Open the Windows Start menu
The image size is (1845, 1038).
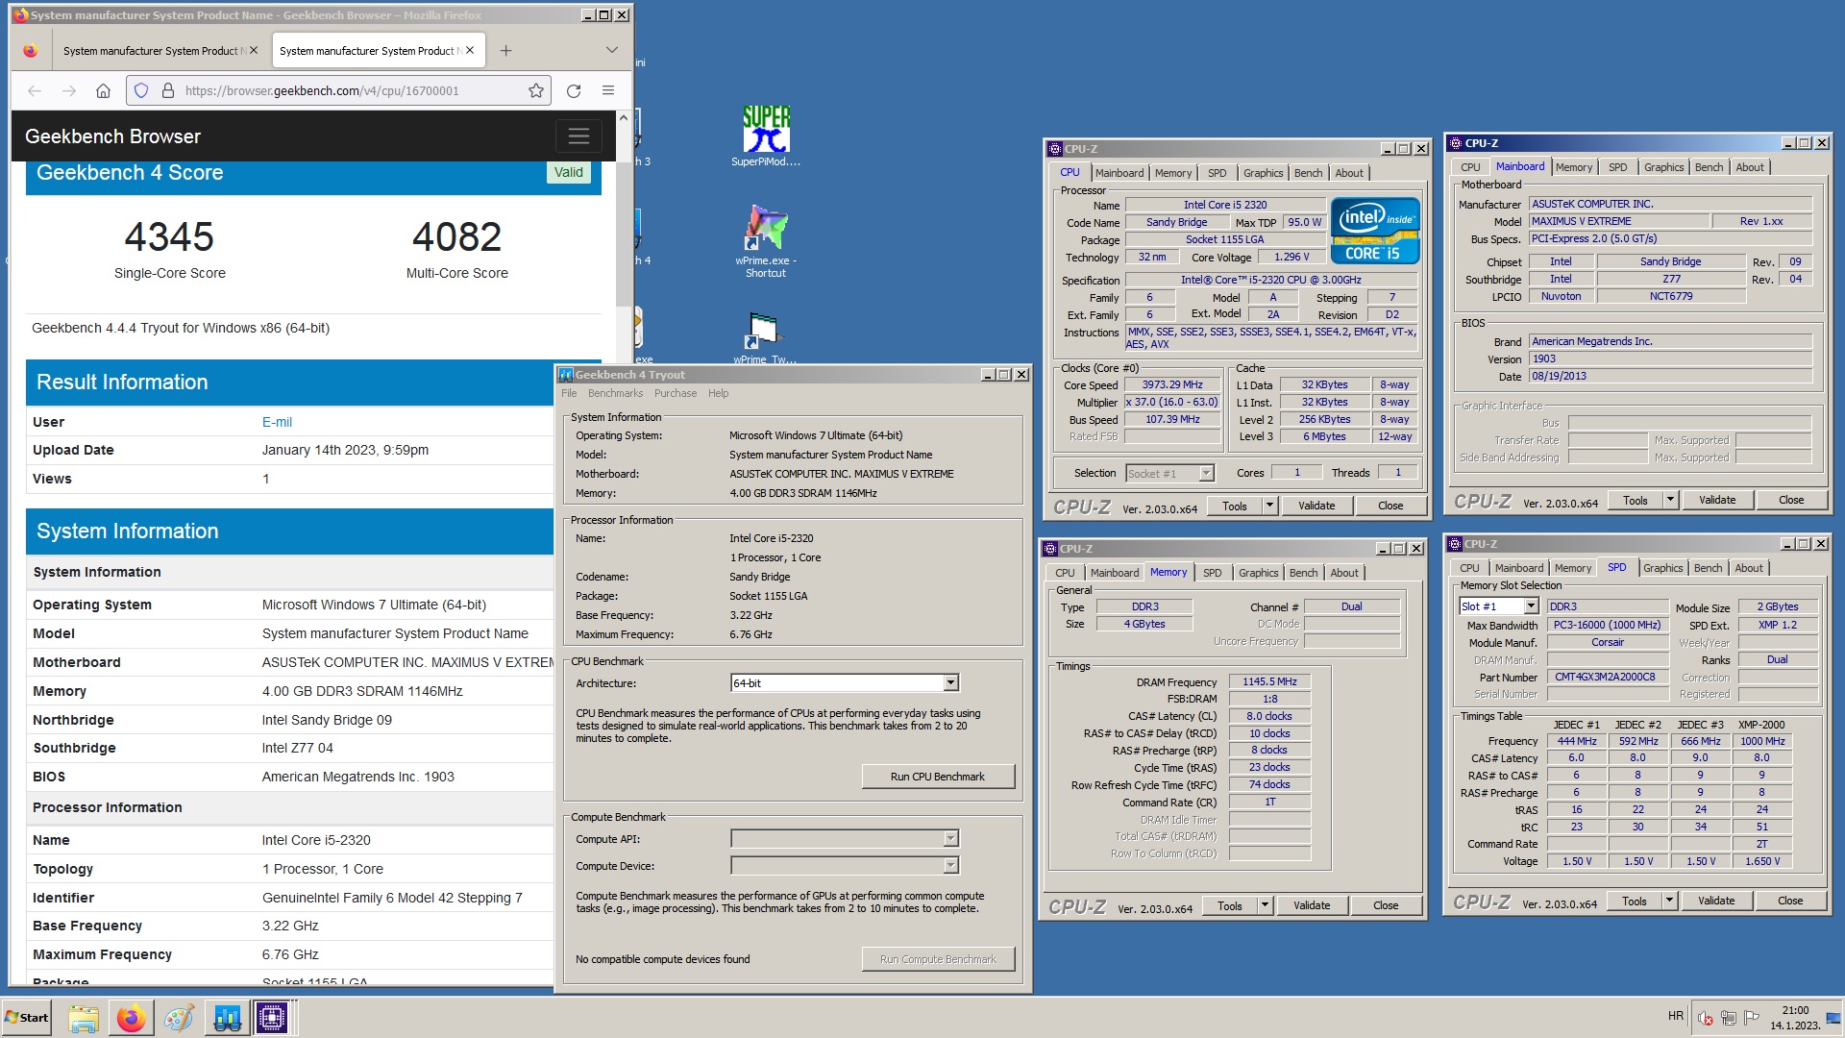tap(27, 1018)
